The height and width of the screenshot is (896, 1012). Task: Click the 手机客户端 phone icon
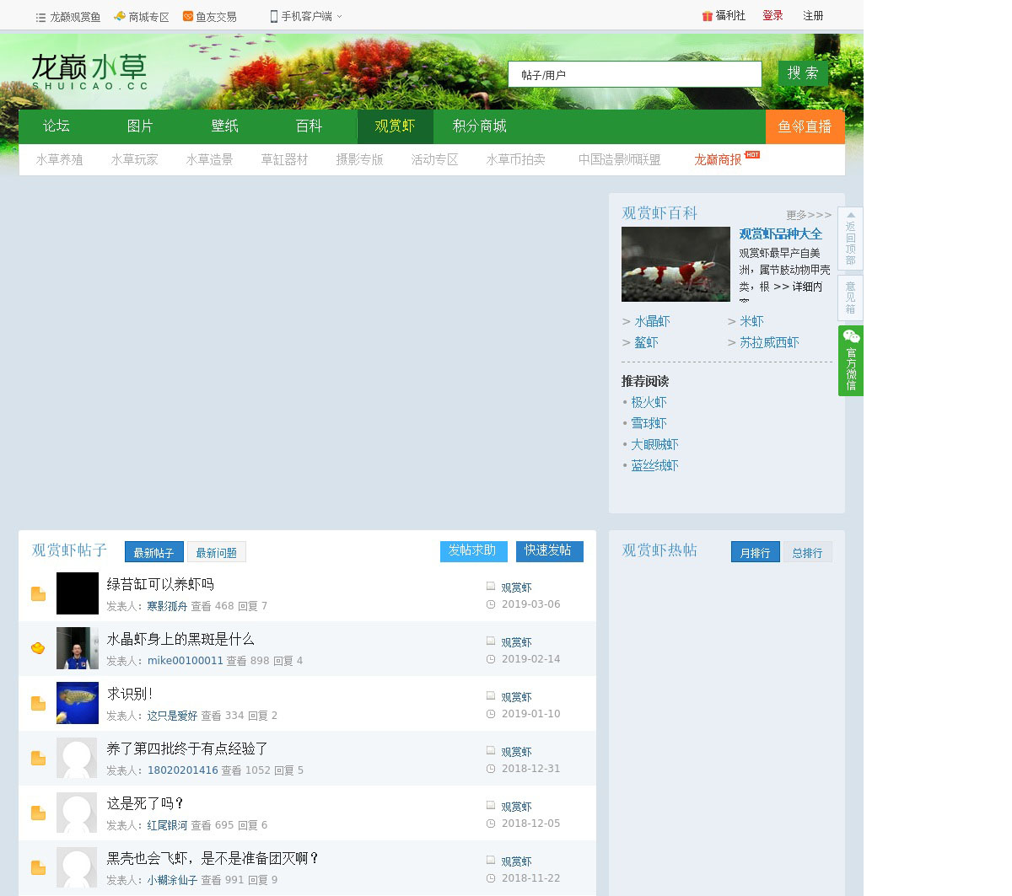point(274,16)
